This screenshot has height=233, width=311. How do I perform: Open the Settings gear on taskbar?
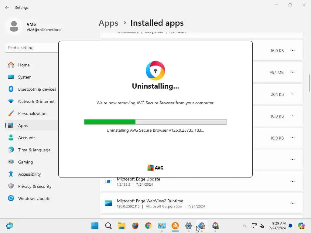coord(189,226)
